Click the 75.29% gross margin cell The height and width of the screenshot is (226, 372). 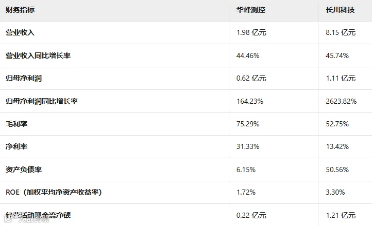(x=248, y=124)
